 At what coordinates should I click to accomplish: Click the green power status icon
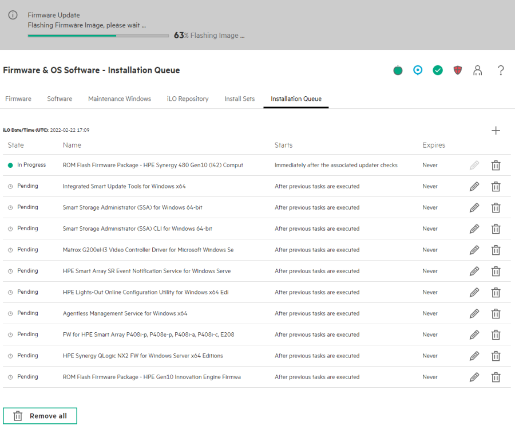398,70
